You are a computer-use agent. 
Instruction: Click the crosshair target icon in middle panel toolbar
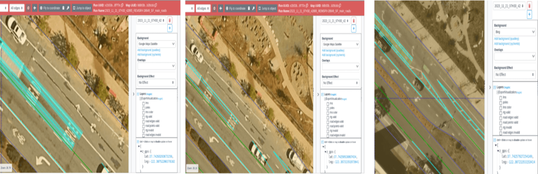point(214,8)
